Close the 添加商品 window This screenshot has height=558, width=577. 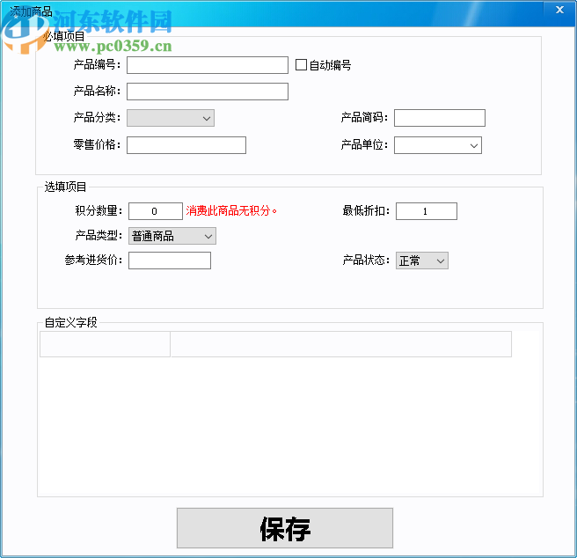(559, 10)
